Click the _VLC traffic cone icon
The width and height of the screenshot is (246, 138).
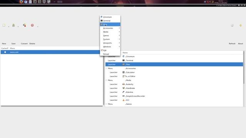coord(123,100)
